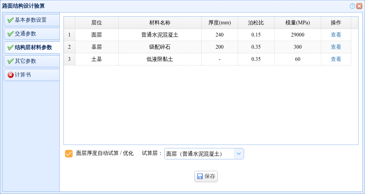The image size is (365, 194).
Task: View details for 普通水泥混凝土 row
Action: (336, 35)
